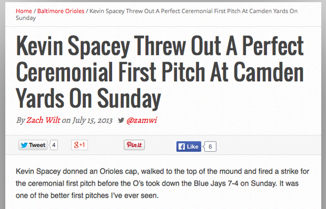Click the first paragraph of the article
This screenshot has height=209, width=326.
(162, 183)
